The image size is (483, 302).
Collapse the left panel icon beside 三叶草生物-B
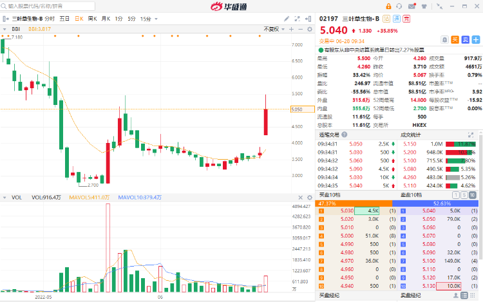click(6, 19)
